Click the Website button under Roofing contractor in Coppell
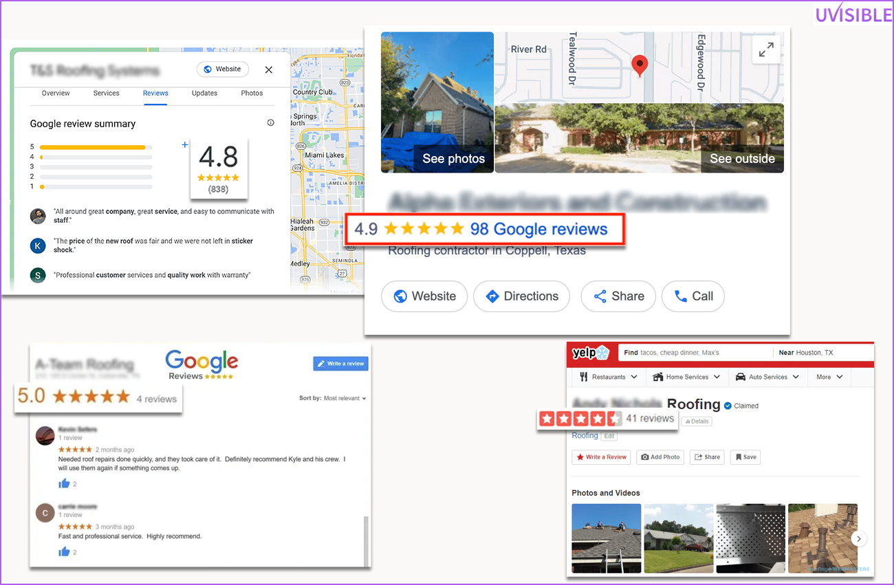 pos(424,296)
